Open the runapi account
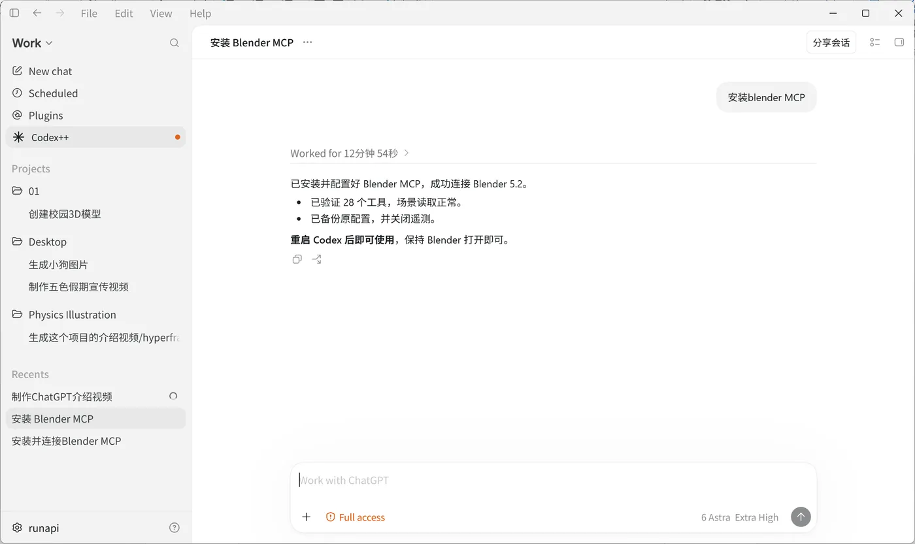This screenshot has height=544, width=915. (44, 528)
